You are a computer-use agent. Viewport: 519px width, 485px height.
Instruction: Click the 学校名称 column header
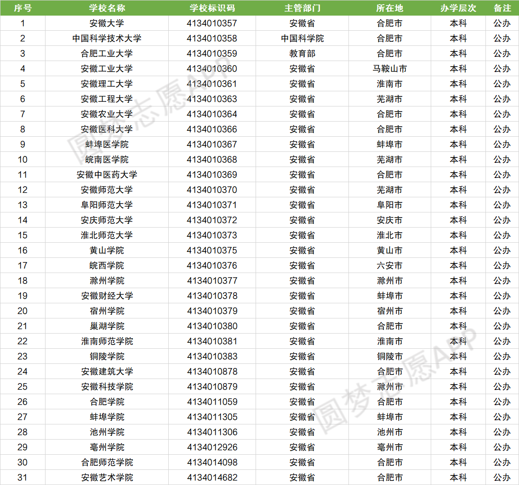[107, 8]
